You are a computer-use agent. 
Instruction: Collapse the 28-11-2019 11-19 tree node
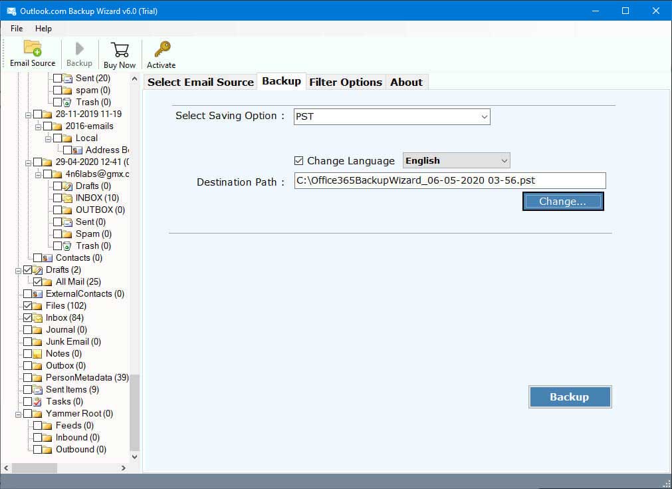(28, 115)
